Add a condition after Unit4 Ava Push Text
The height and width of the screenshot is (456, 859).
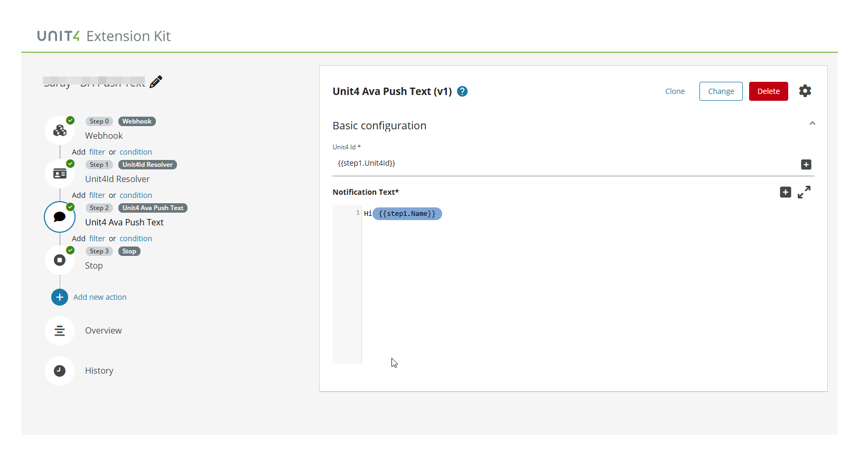[136, 239]
